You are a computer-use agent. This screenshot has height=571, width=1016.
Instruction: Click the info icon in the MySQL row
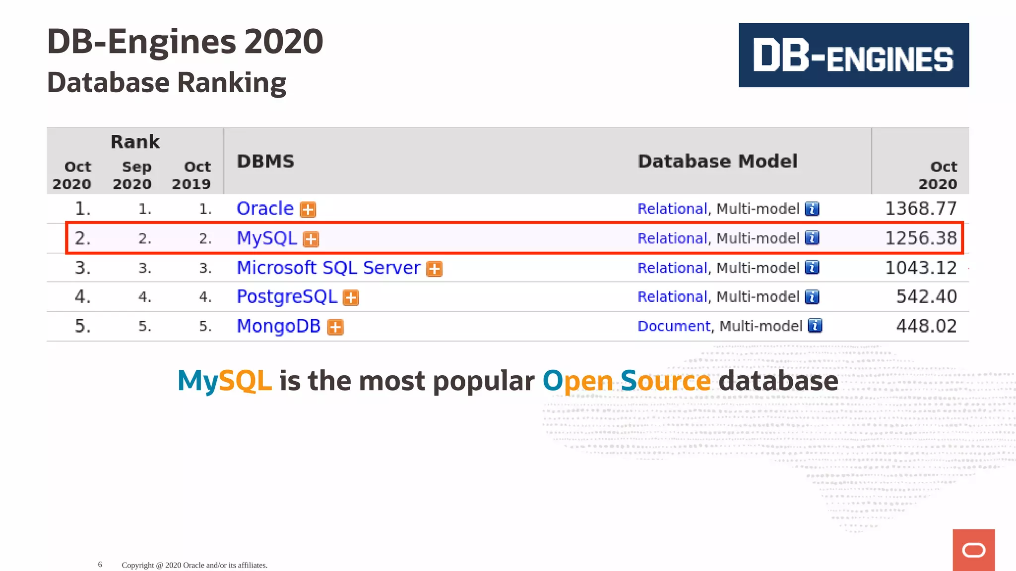click(812, 238)
